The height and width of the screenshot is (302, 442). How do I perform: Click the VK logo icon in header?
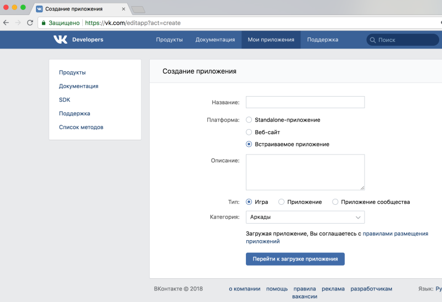[x=60, y=39]
